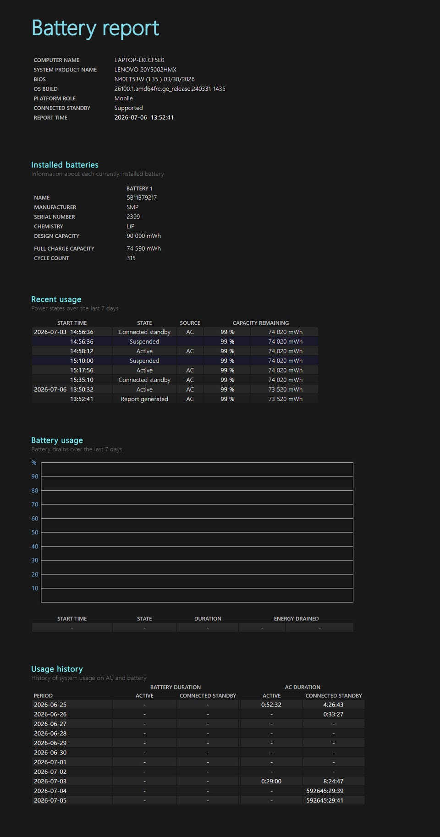Select period 2026-06-28
This screenshot has width=440, height=837.
pyautogui.click(x=50, y=734)
